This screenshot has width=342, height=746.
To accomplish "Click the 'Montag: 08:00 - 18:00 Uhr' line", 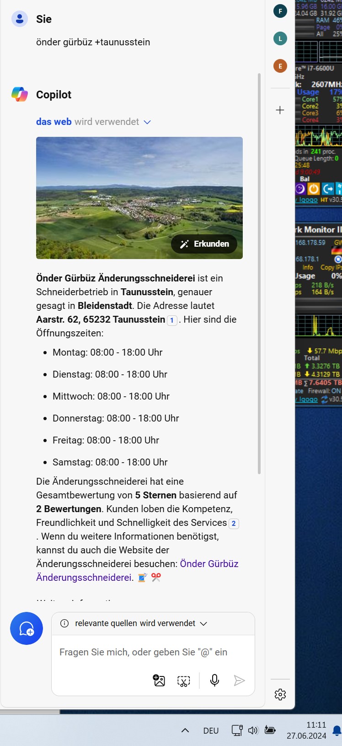I will click(107, 352).
